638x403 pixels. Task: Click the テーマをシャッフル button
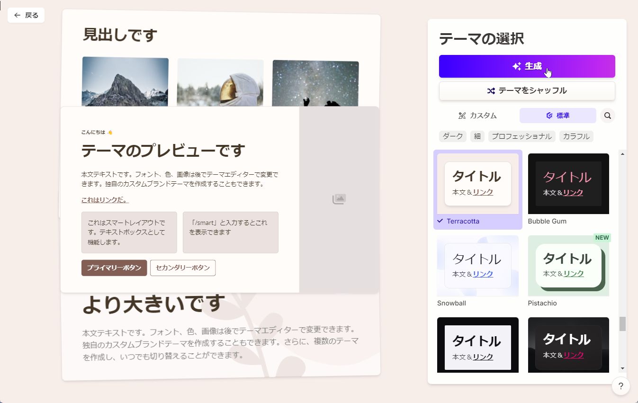(527, 91)
